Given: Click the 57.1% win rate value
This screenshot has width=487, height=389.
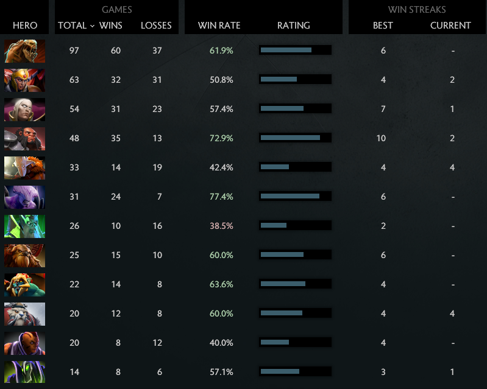Looking at the screenshot, I should [x=221, y=372].
